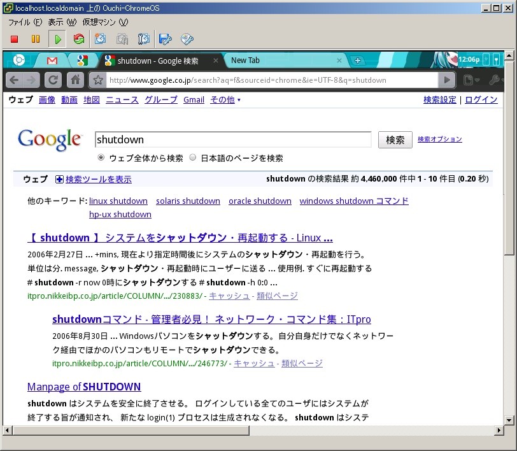This screenshot has width=517, height=451.
Task: Open the ニュース link
Action: point(122,99)
